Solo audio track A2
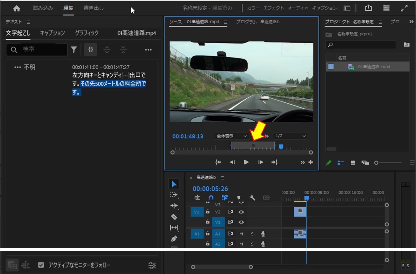Viewport: 416px width, 274px height. tap(252, 244)
